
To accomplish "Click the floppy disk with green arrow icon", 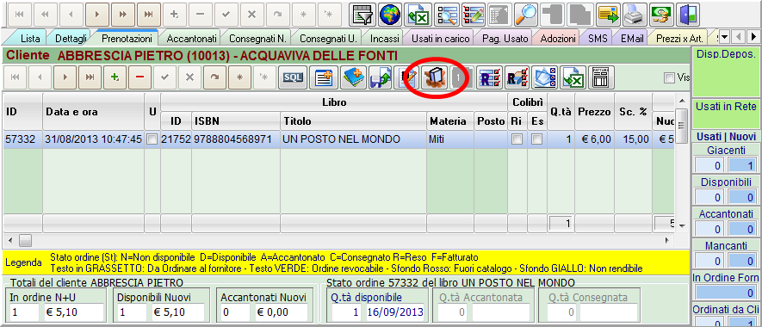I will [x=380, y=77].
